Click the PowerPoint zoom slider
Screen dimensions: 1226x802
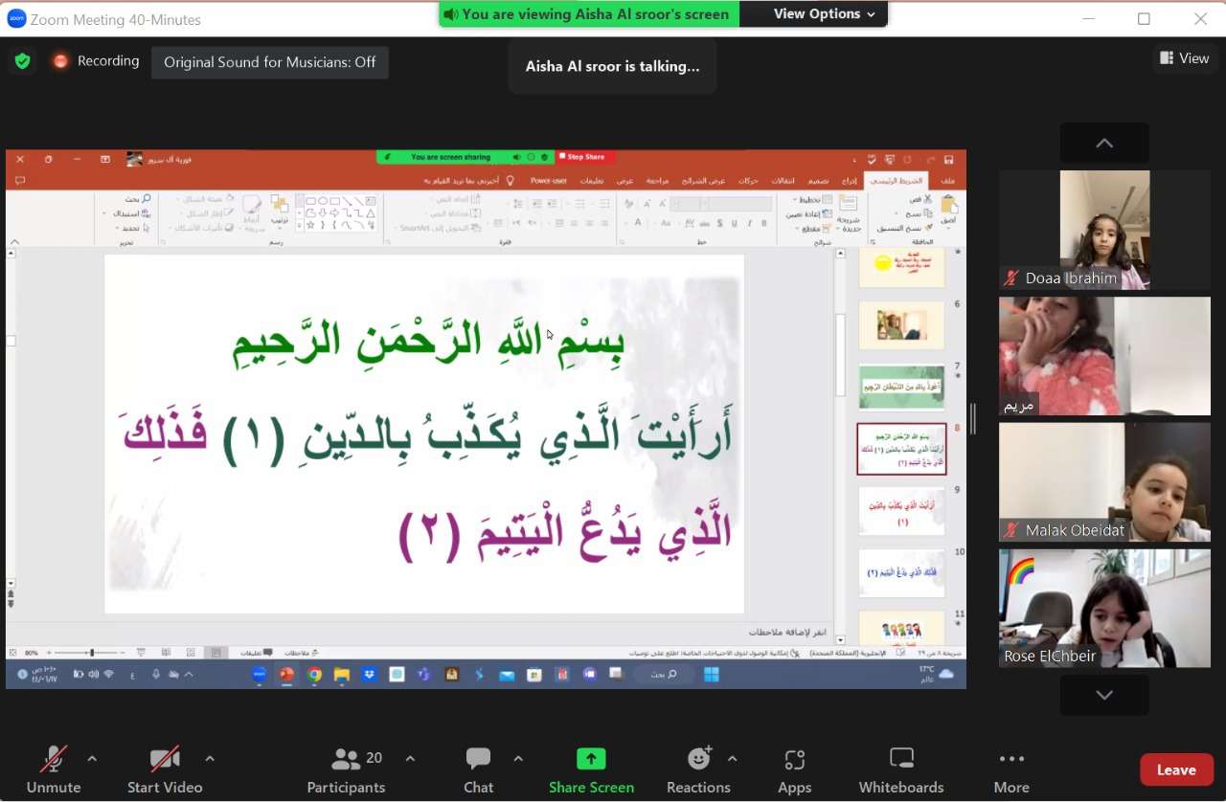(92, 653)
